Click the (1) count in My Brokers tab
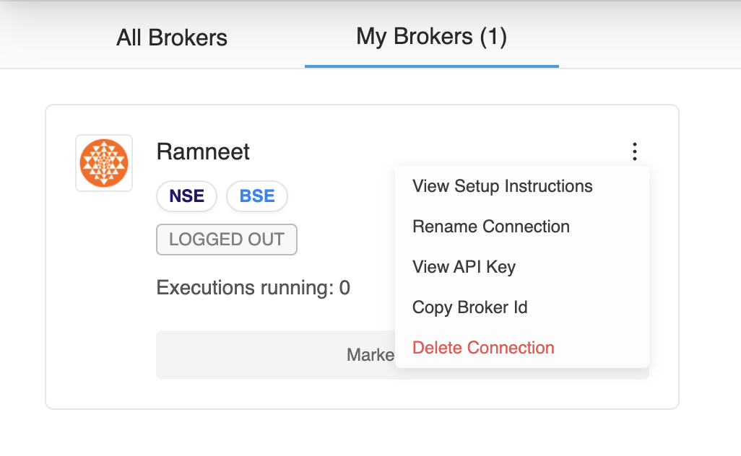The image size is (741, 456). click(493, 36)
